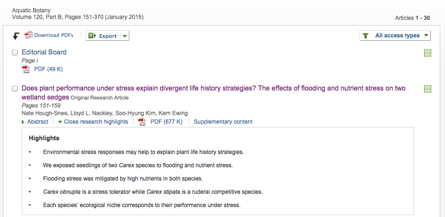Click the PDF icon next to PDF (677 K)

tap(142, 122)
